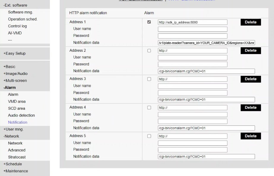Enable the Address 2 alarm checkbox
Viewport: 274px width, 176px height.
coord(149,51)
